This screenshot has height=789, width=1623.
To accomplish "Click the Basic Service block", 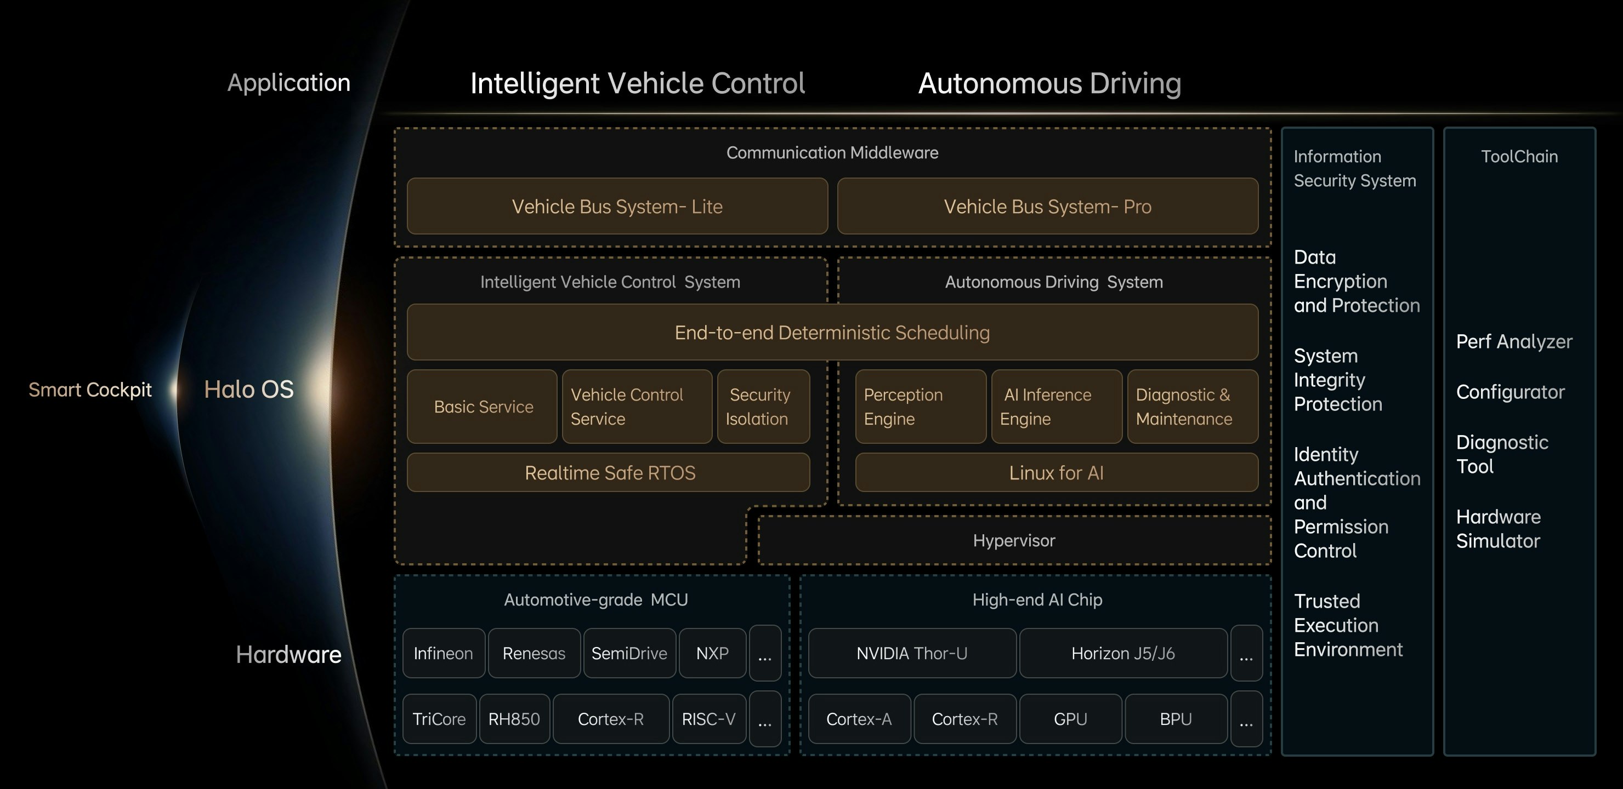I will tap(483, 407).
